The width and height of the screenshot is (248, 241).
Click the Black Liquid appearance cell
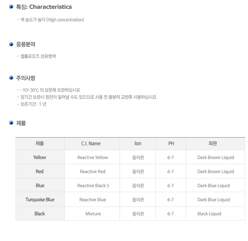tap(209, 214)
